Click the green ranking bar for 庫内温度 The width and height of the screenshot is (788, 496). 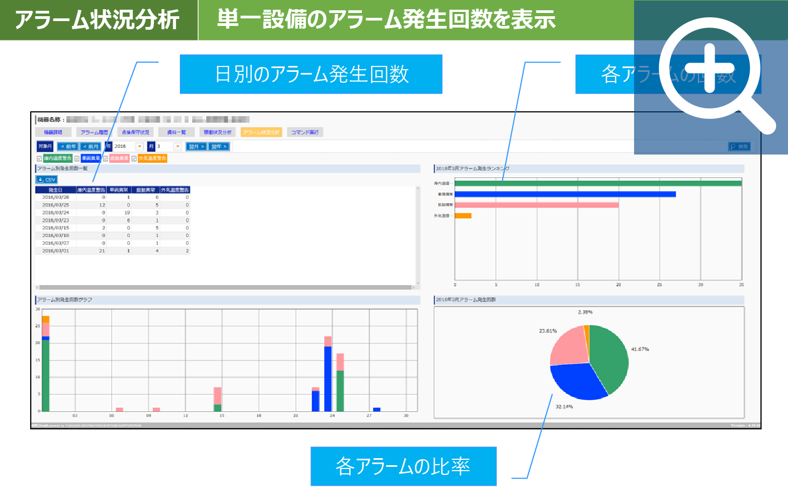tap(598, 183)
